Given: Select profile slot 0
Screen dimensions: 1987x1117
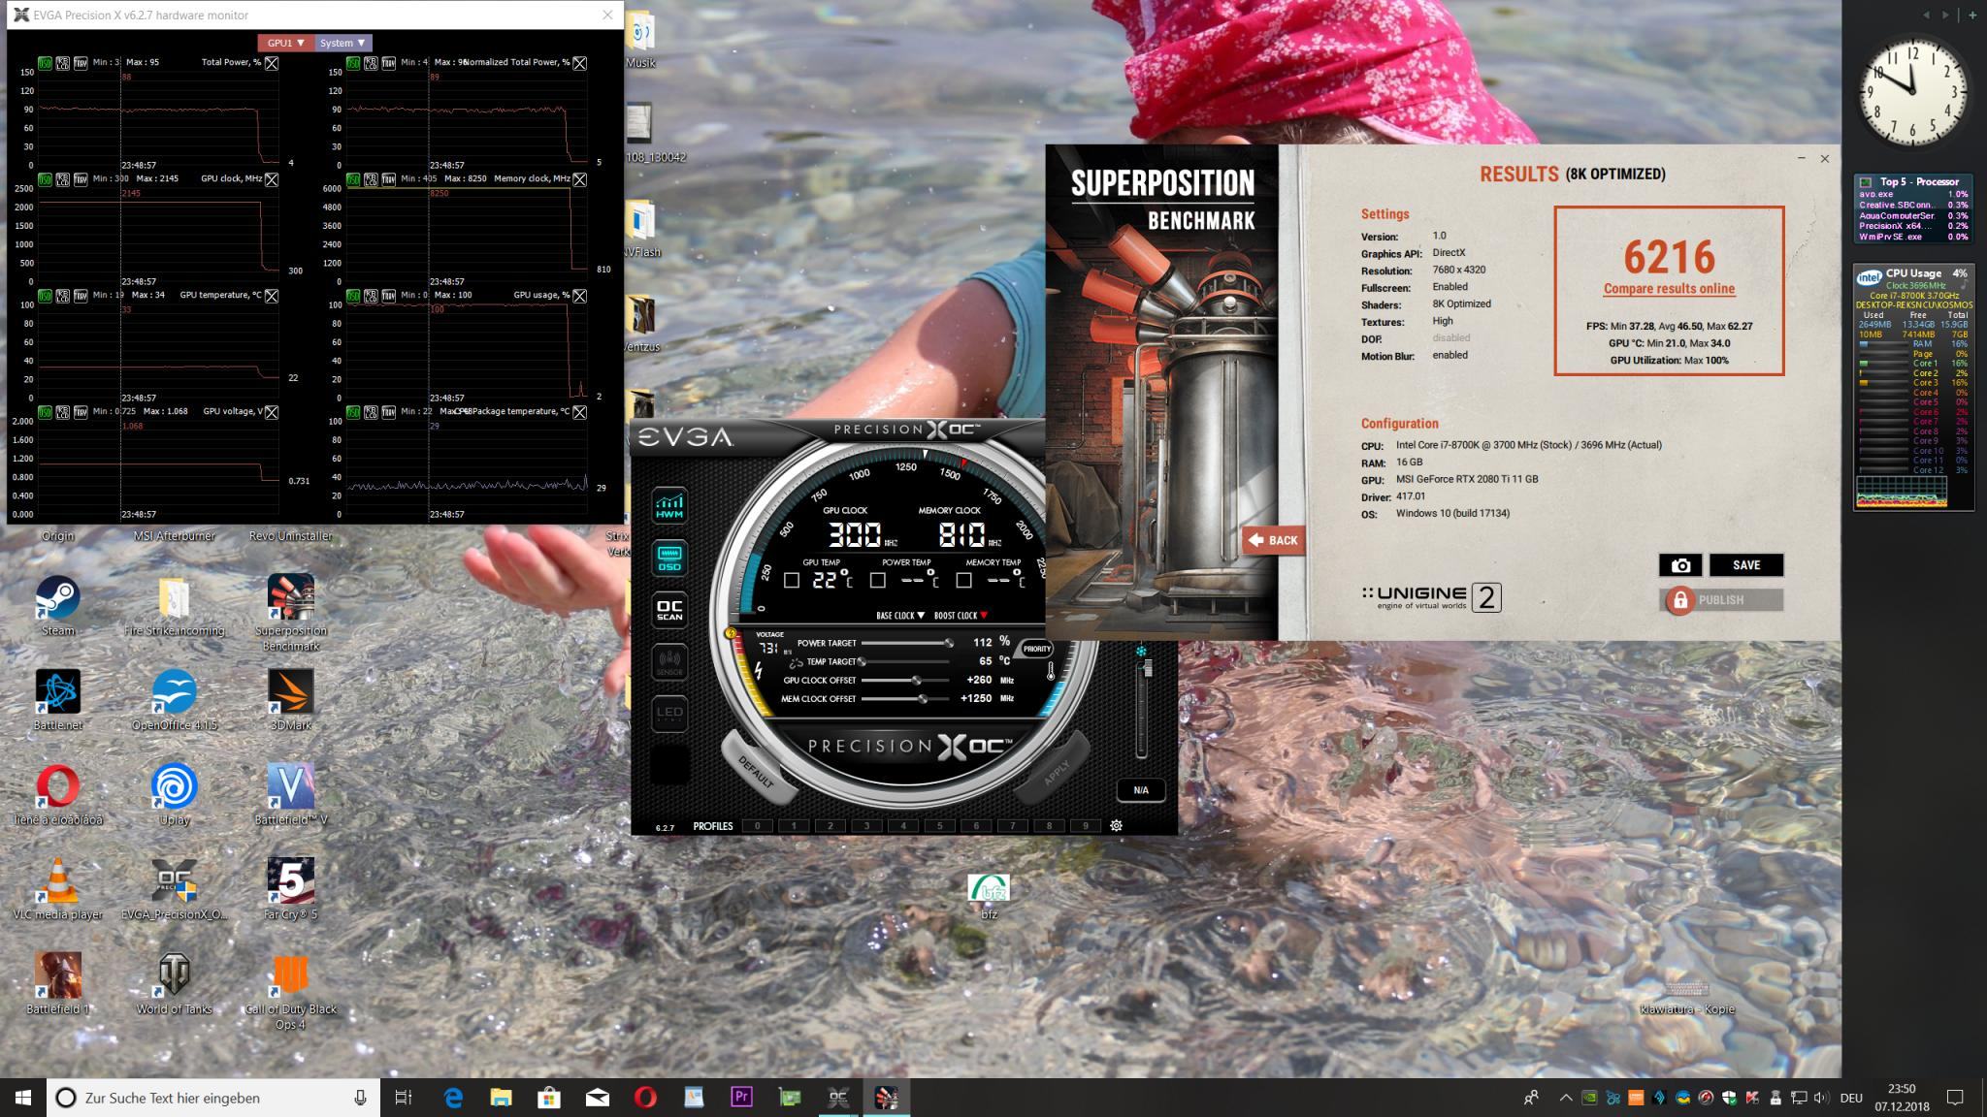Looking at the screenshot, I should (x=758, y=826).
